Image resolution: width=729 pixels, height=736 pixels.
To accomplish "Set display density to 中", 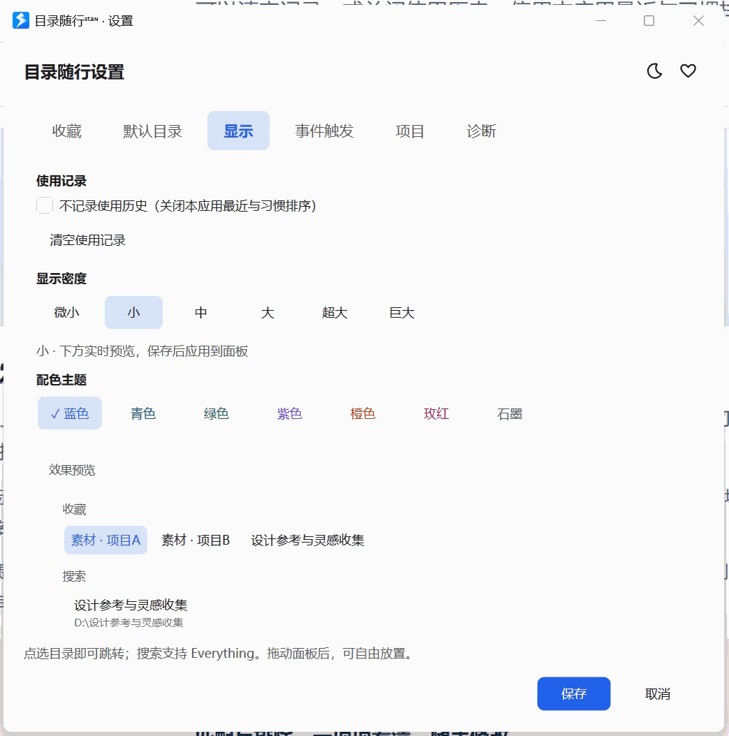I will coord(201,313).
